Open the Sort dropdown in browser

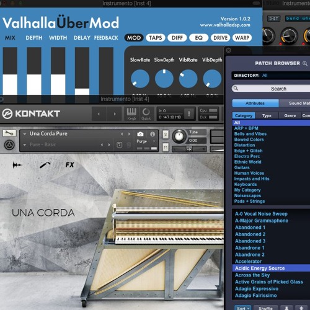click(243, 308)
